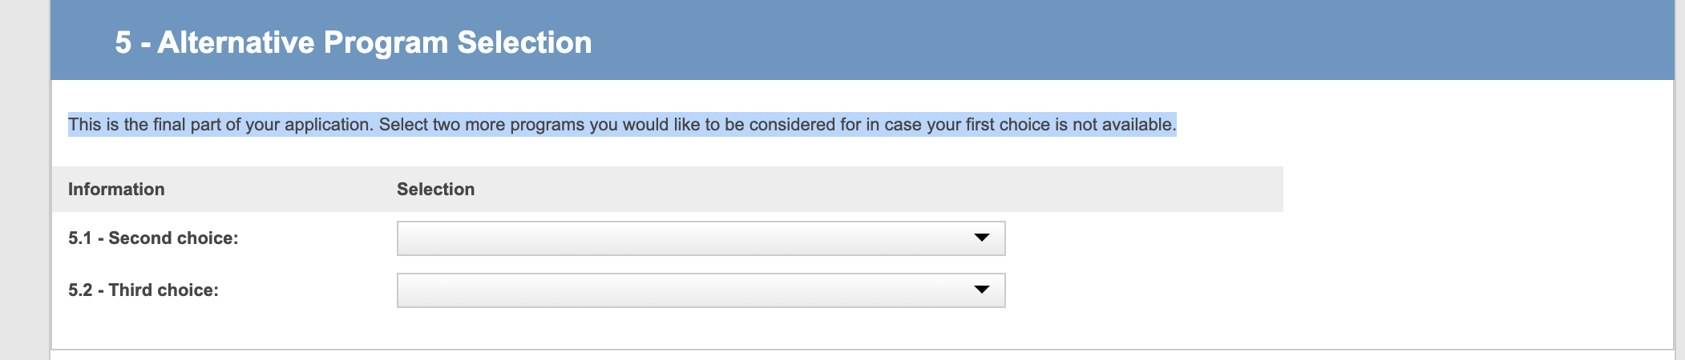Click white space below Third choice row

point(641,330)
